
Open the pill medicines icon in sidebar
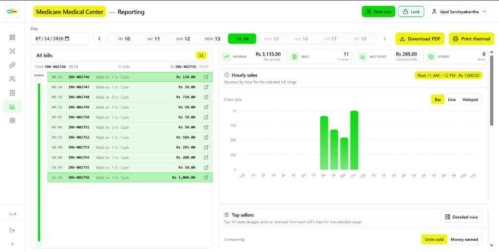click(x=12, y=65)
